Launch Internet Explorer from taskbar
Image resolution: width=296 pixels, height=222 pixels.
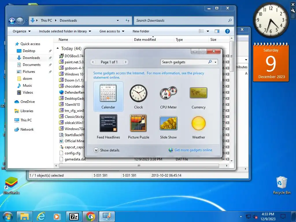click(x=41, y=217)
